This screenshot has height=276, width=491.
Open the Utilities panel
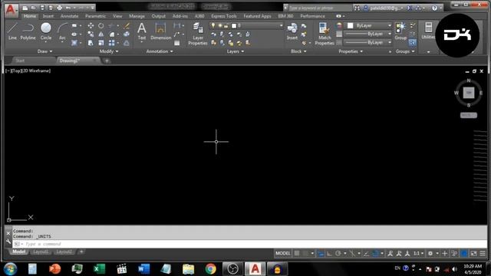[428, 31]
